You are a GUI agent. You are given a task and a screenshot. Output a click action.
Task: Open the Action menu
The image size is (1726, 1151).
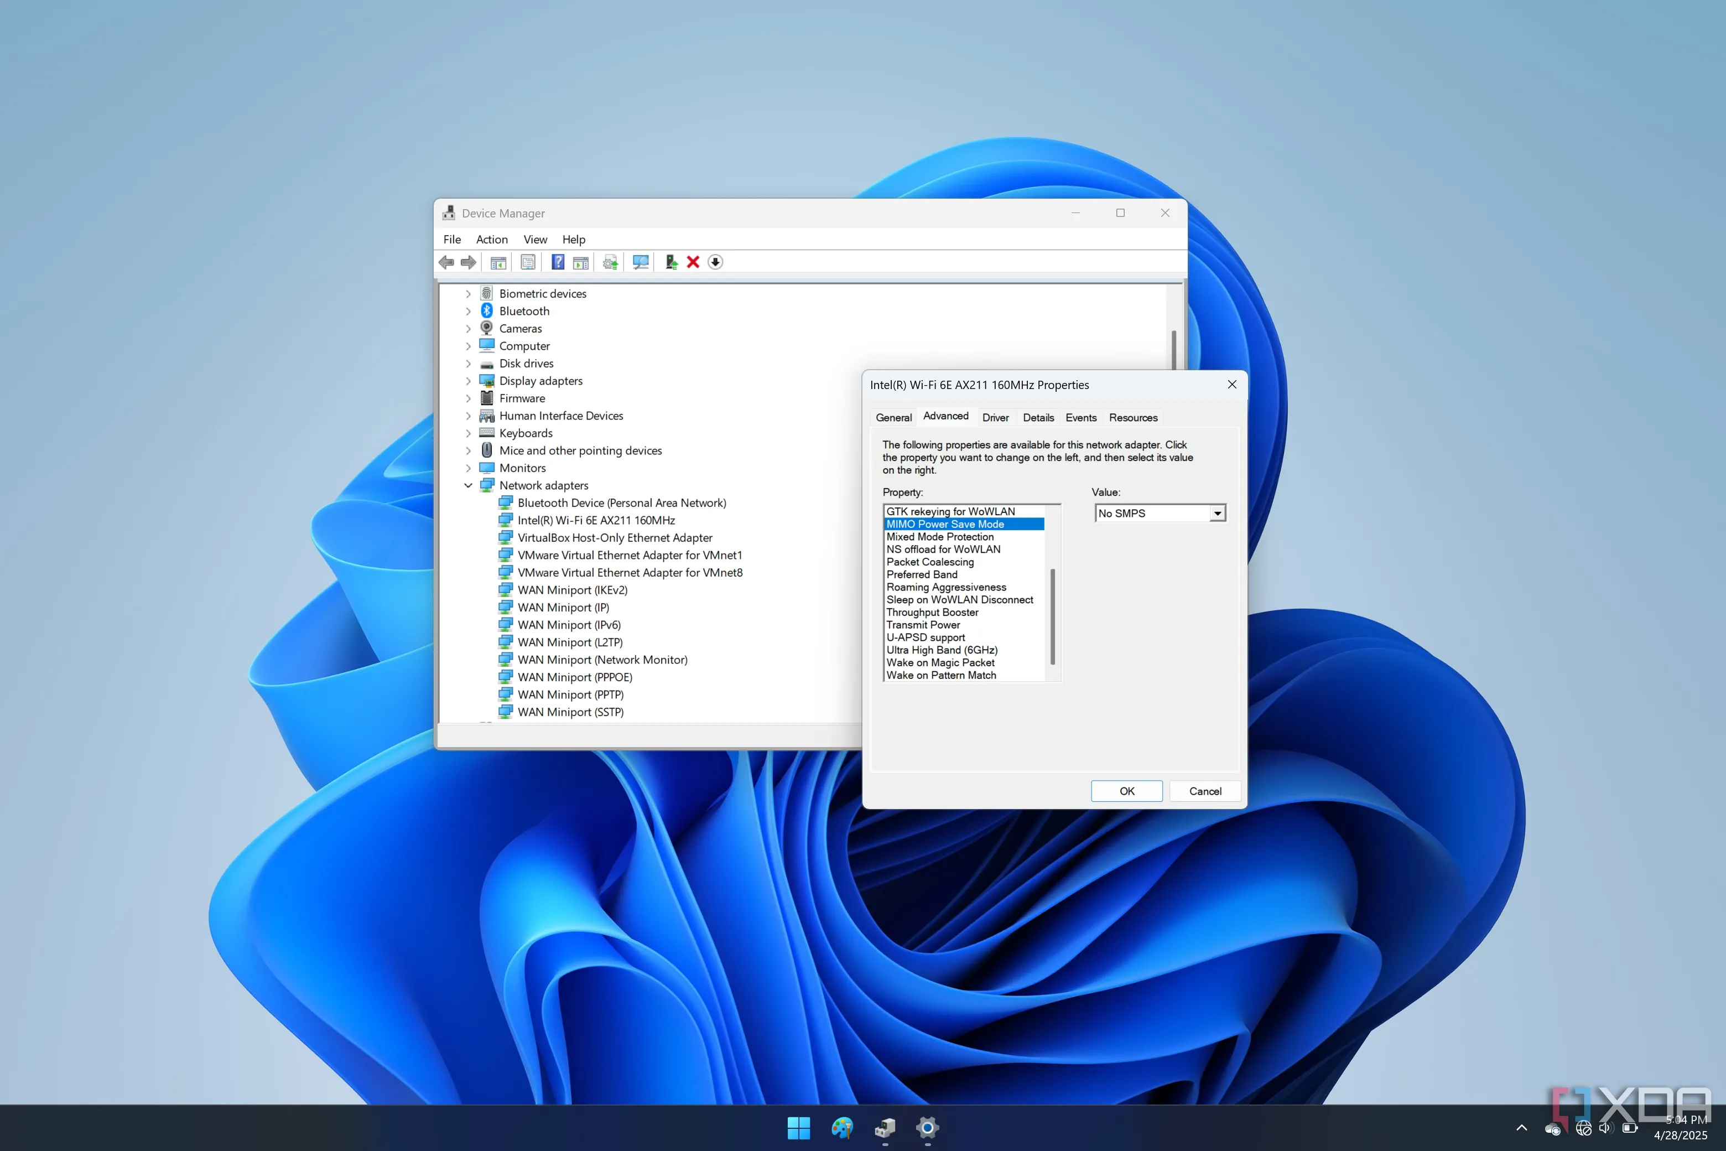492,239
